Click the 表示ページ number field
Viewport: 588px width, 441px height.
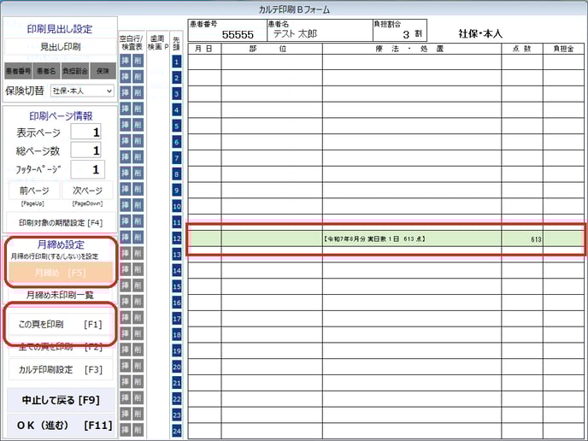(86, 132)
